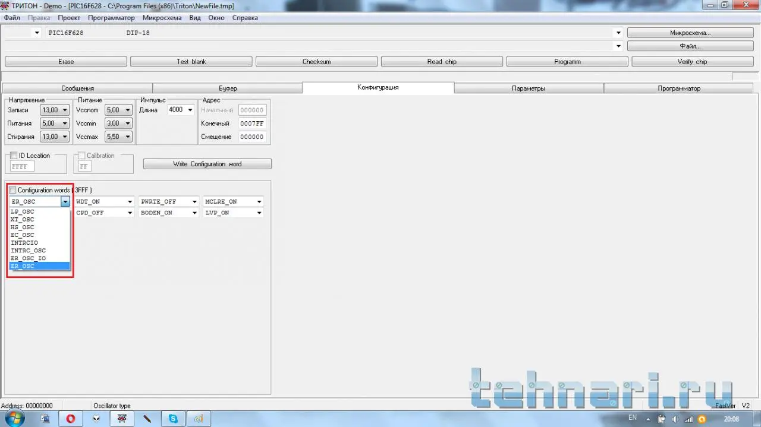Open the small dropdown left of PIC16F628
The image size is (761, 427).
pyautogui.click(x=37, y=33)
